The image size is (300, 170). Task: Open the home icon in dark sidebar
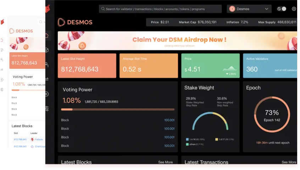coord(47,36)
